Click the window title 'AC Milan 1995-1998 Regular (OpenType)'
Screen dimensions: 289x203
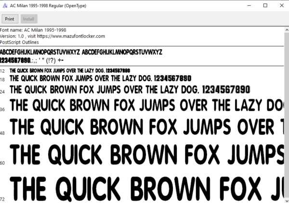pos(48,6)
